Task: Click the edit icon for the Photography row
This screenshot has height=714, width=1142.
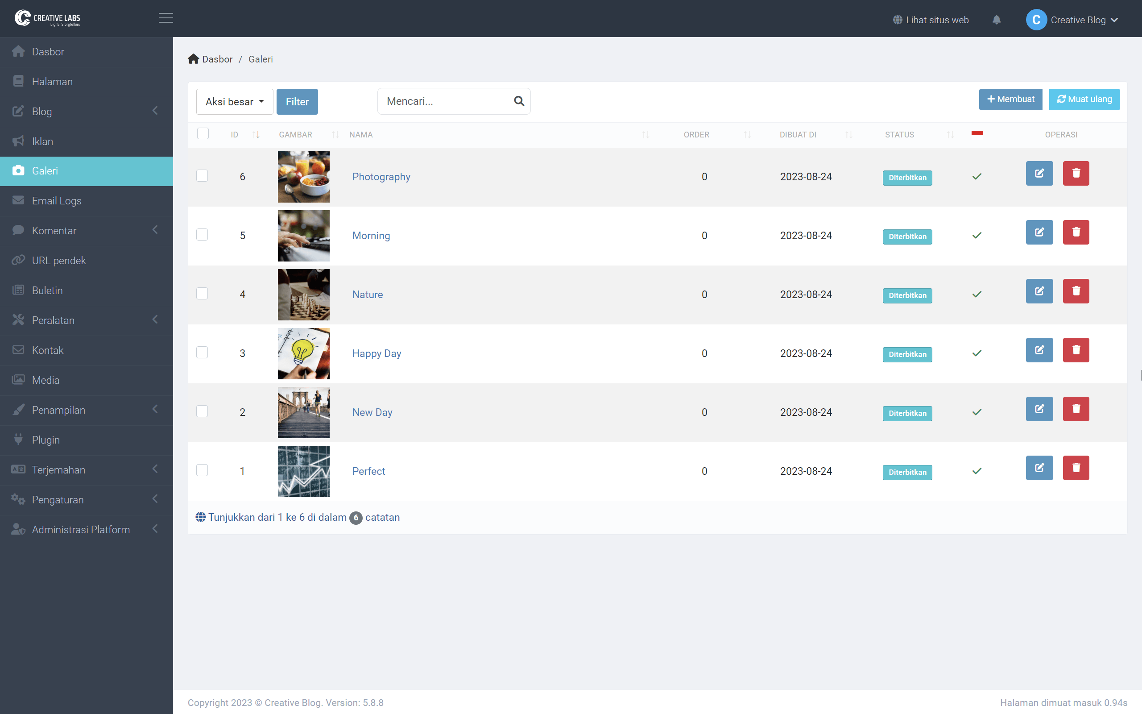Action: [x=1039, y=173]
